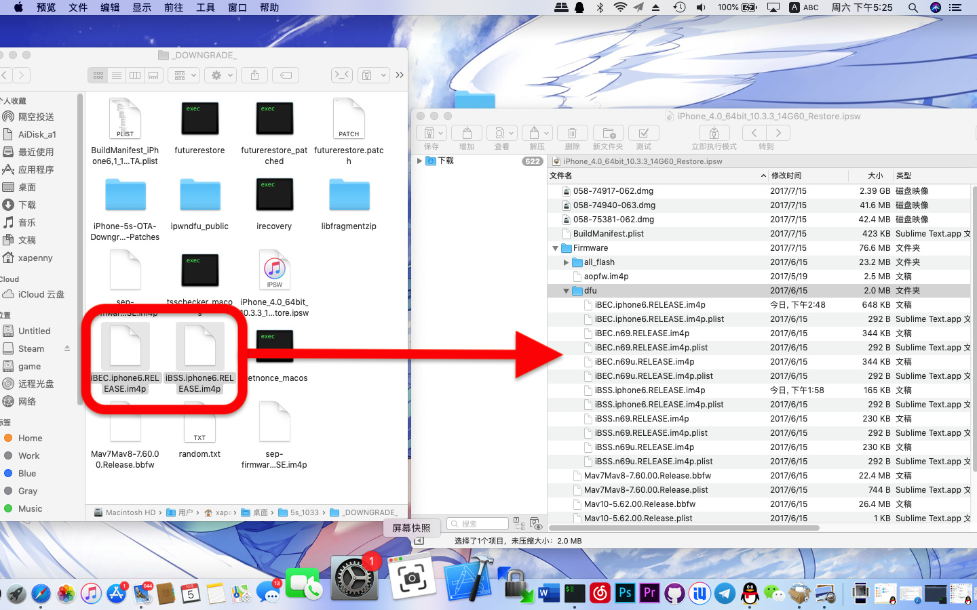Expand the all_flash folder

tap(566, 262)
